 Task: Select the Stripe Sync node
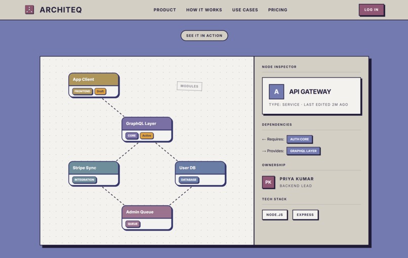click(94, 174)
